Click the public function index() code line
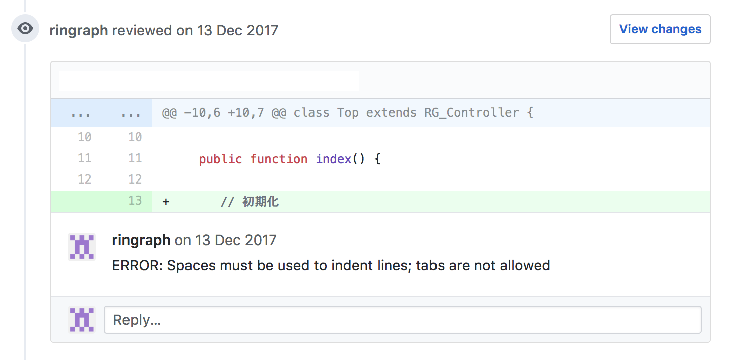Screen dimensions: 748x360 click(289, 159)
